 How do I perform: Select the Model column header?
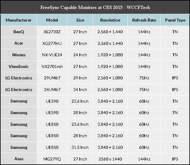52,20
